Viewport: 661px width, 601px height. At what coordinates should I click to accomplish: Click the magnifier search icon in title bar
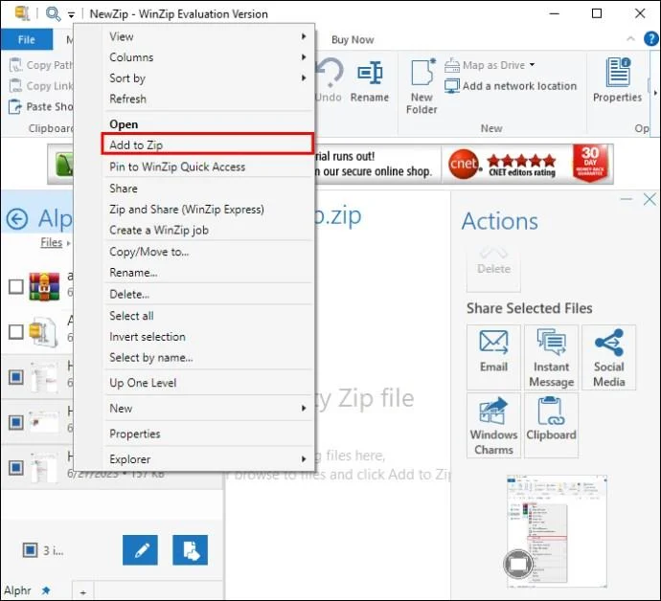click(53, 13)
